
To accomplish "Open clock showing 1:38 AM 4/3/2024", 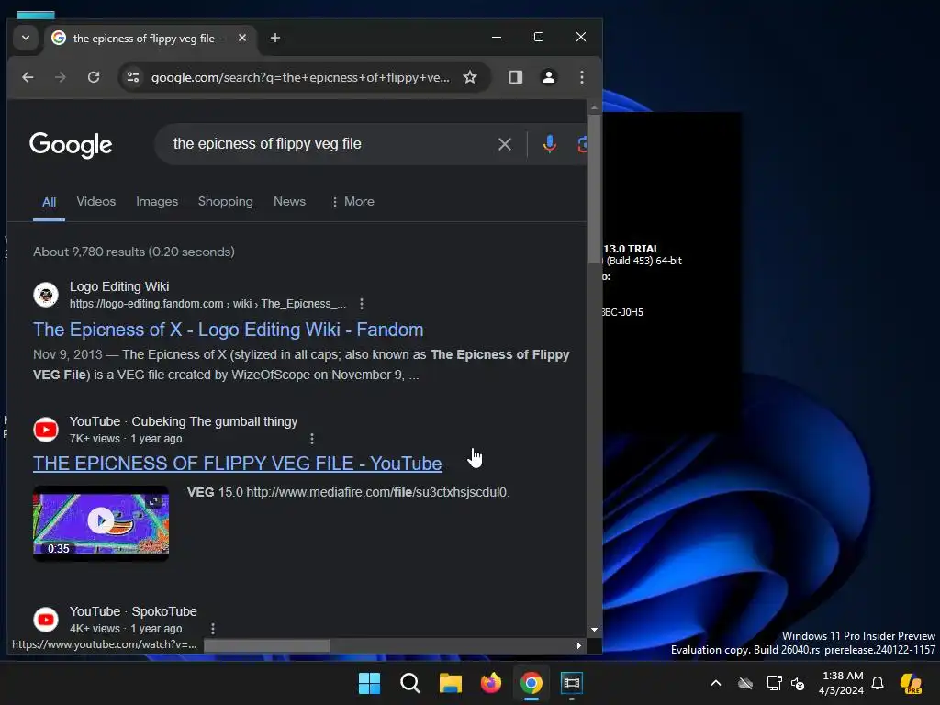I will coord(841,683).
